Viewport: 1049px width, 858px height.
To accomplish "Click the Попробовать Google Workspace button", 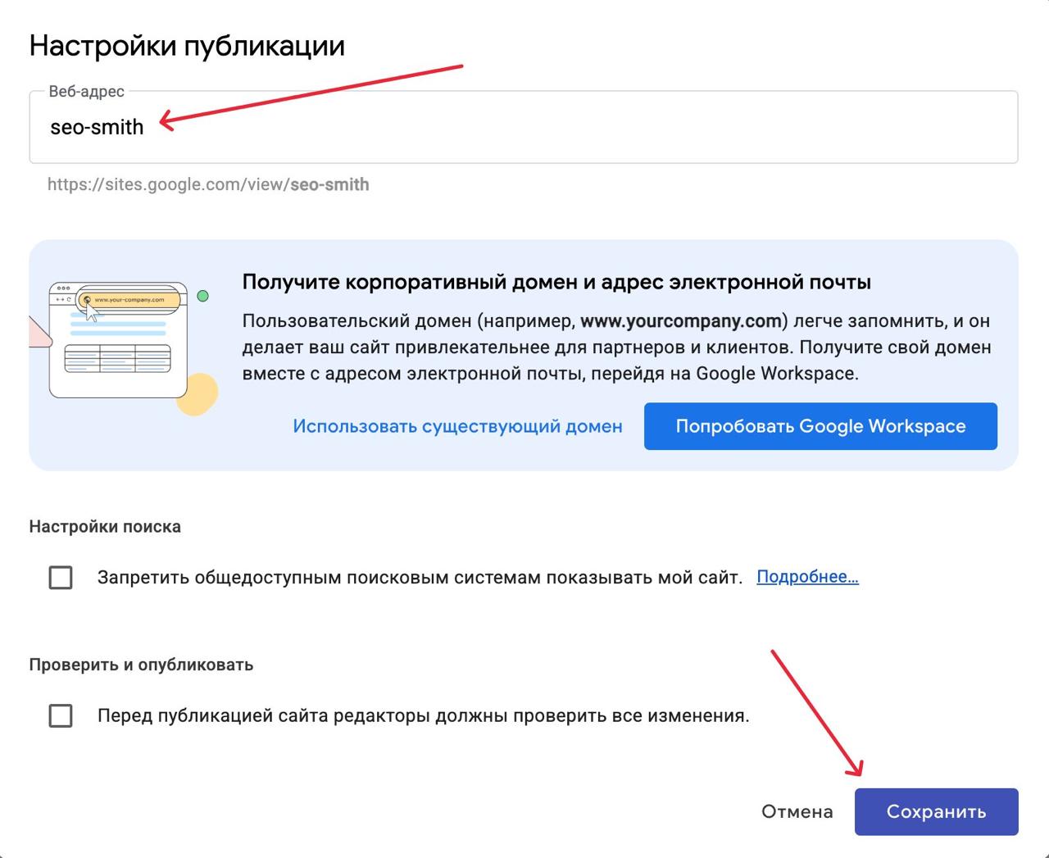I will click(x=820, y=426).
